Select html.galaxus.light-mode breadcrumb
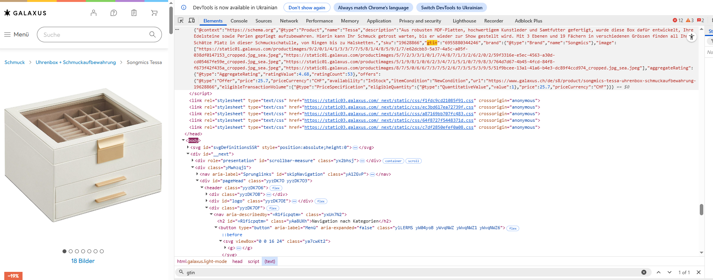Viewport: 713px width, 280px height. (202, 261)
